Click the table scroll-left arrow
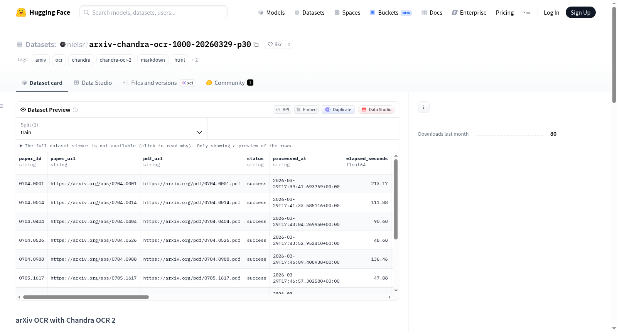 (x=19, y=297)
